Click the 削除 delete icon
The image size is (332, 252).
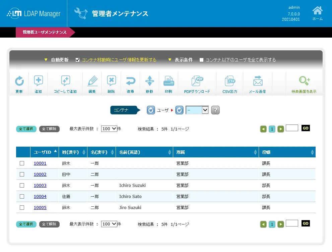[111, 81]
